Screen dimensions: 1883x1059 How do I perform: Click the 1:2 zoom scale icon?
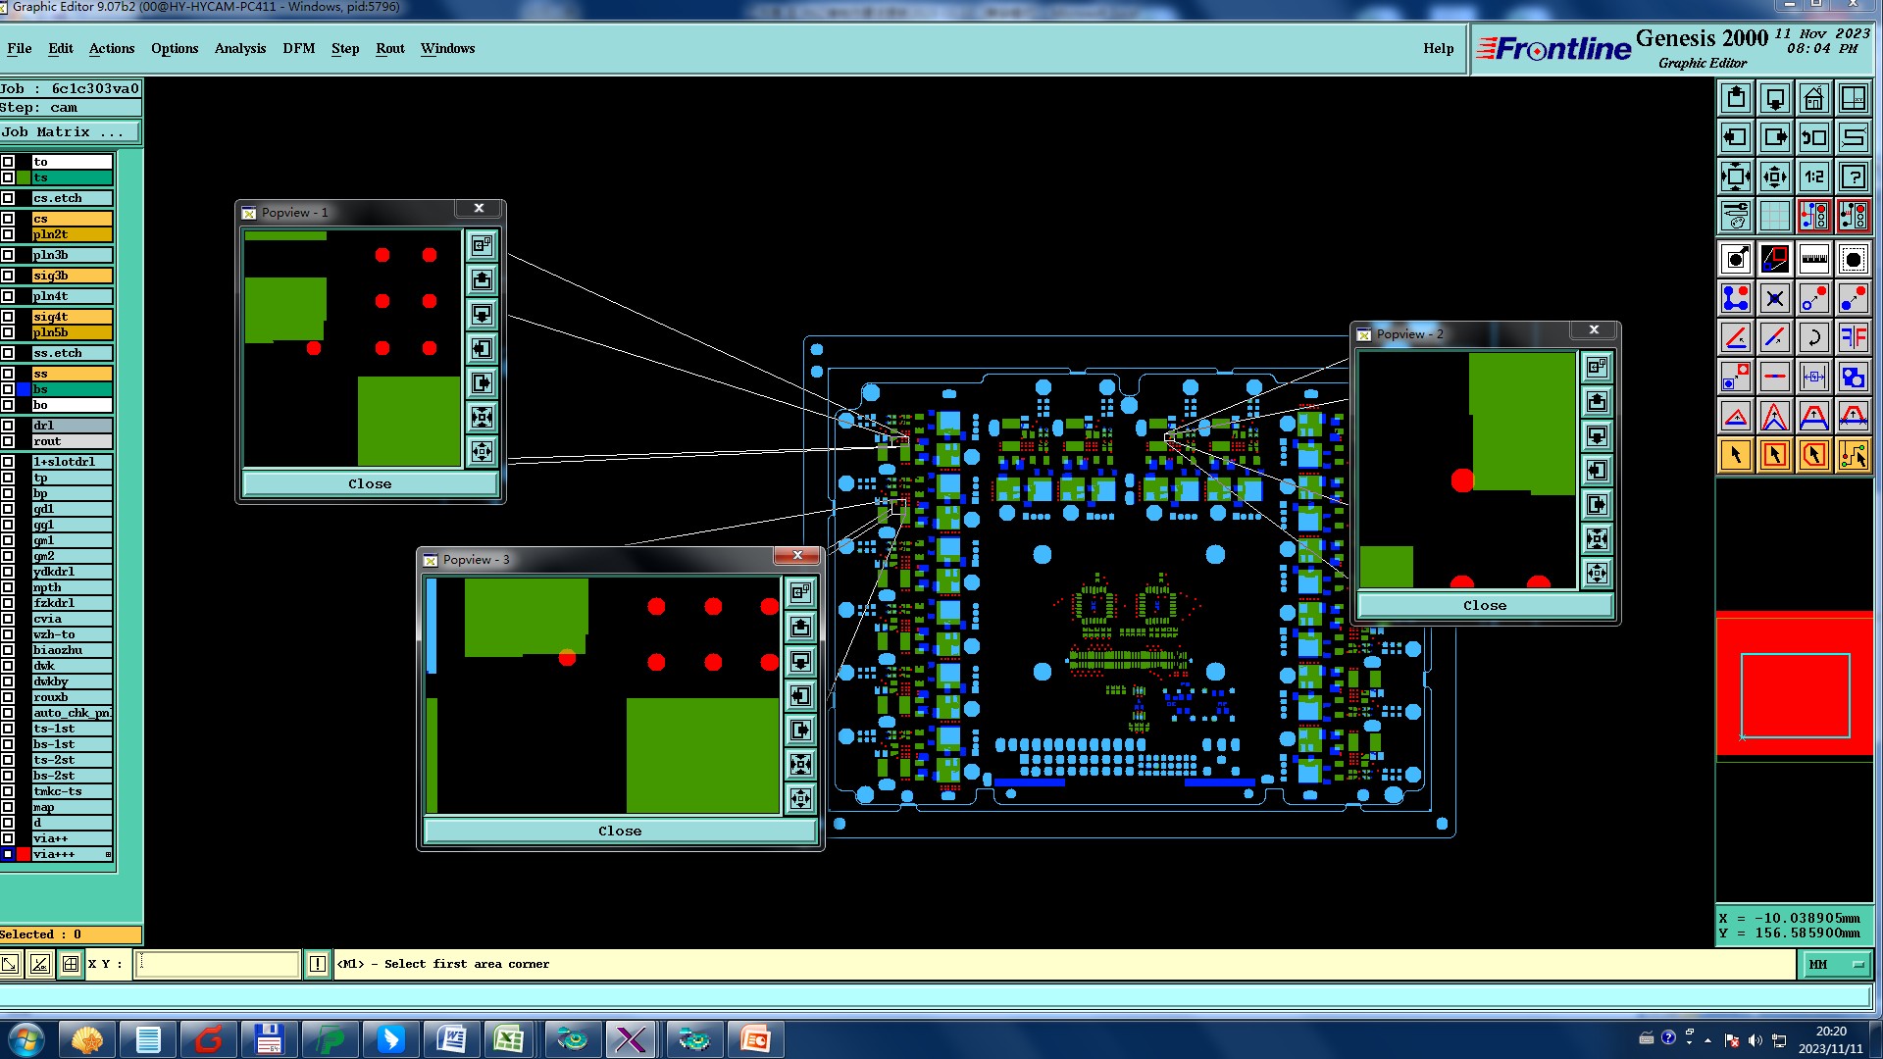point(1813,177)
